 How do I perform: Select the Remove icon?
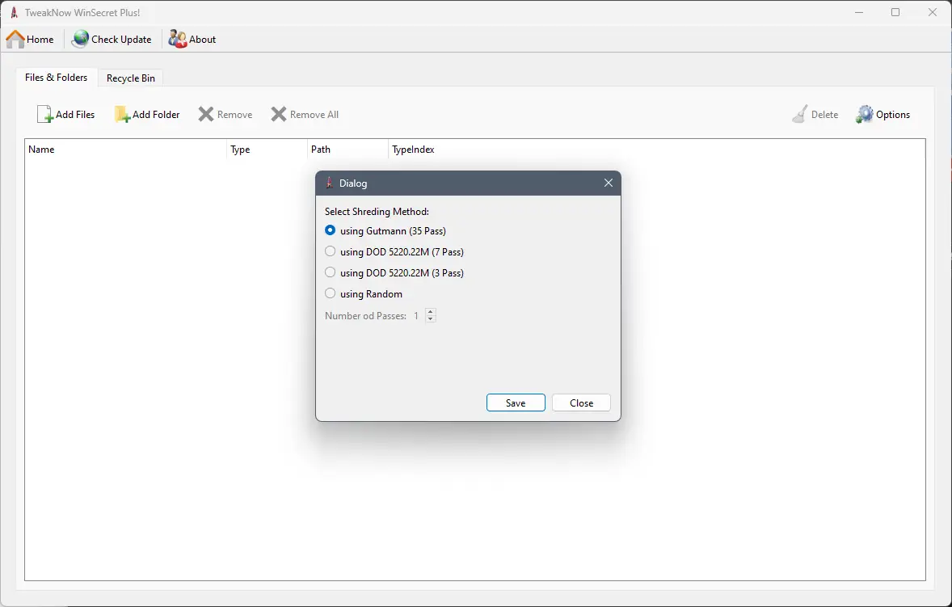(x=204, y=113)
